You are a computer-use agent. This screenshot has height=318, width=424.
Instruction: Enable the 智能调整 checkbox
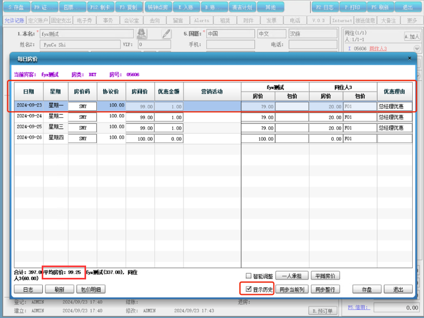tap(249, 276)
